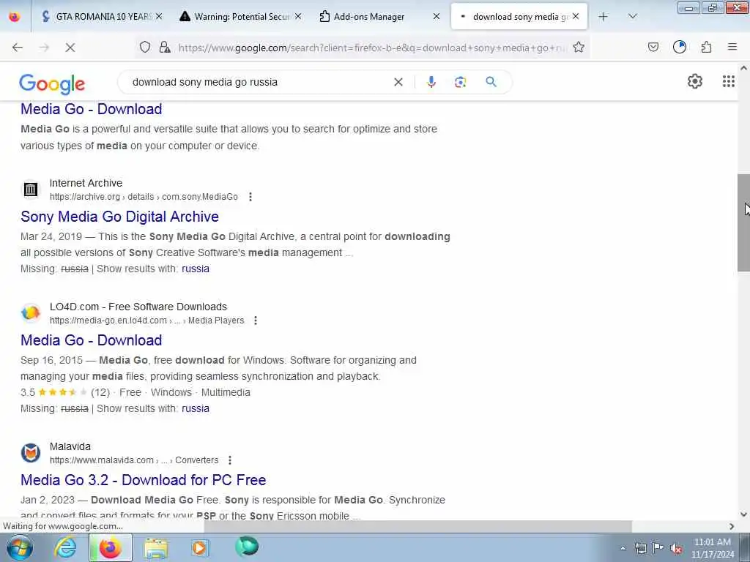Open Firefox View button

(15, 17)
